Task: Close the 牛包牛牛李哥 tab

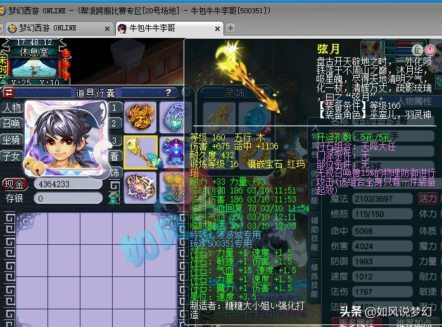Action: (217, 28)
